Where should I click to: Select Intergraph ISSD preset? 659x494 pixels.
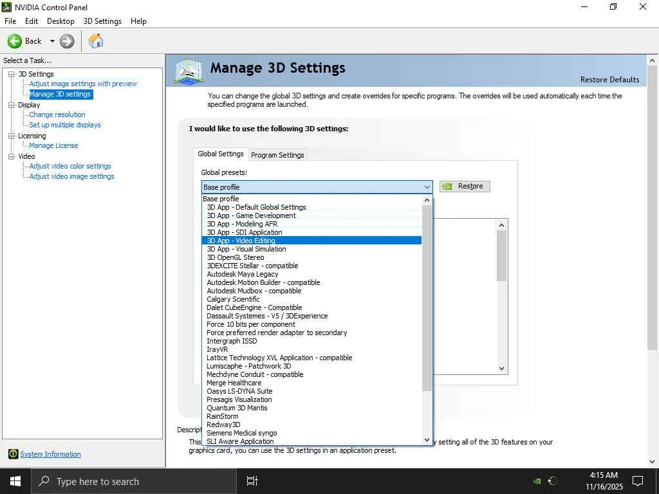311,341
